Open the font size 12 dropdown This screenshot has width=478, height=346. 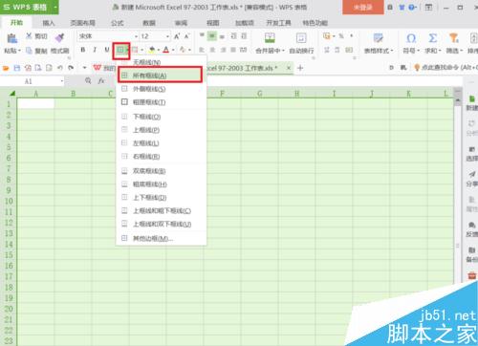[167, 36]
